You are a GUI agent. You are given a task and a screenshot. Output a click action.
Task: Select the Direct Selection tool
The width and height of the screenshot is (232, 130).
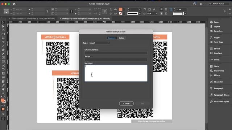3,26
